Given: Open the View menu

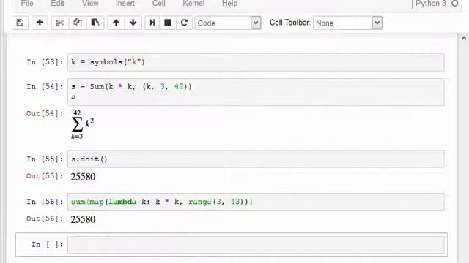Looking at the screenshot, I should pos(90,4).
